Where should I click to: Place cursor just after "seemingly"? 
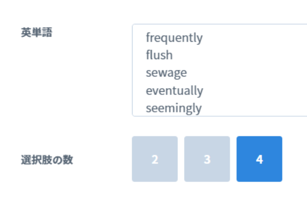(203, 108)
